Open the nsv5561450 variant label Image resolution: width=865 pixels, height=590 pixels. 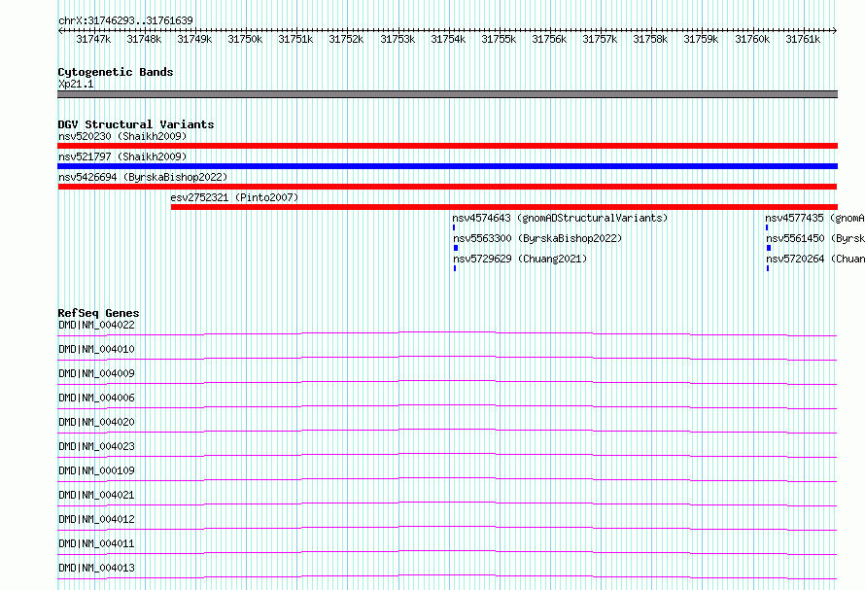(815, 238)
